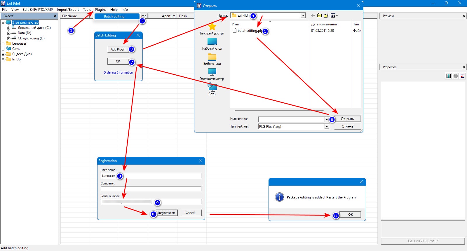Collapse the Этот компьютер tree node

3,22
